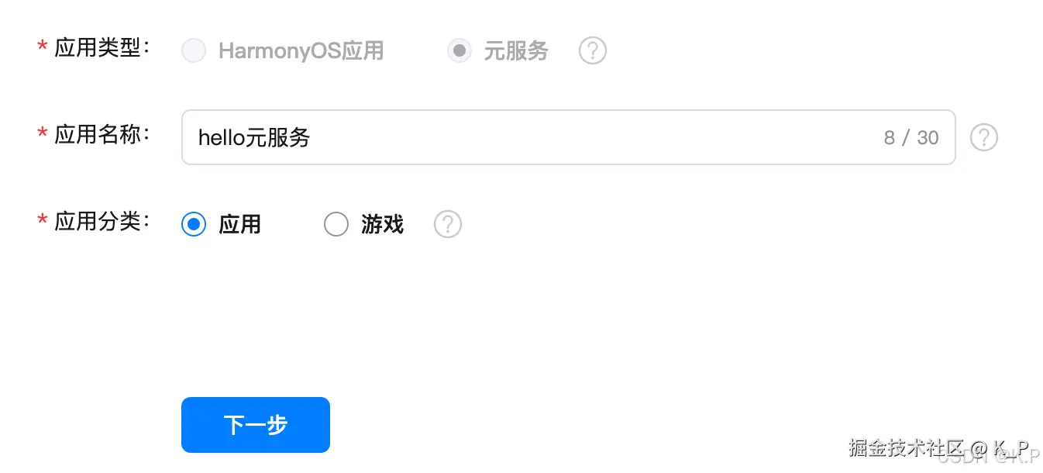Viewport: 1043px width, 473px height.
Task: Click the 8 / 30 character counter
Action: (910, 137)
